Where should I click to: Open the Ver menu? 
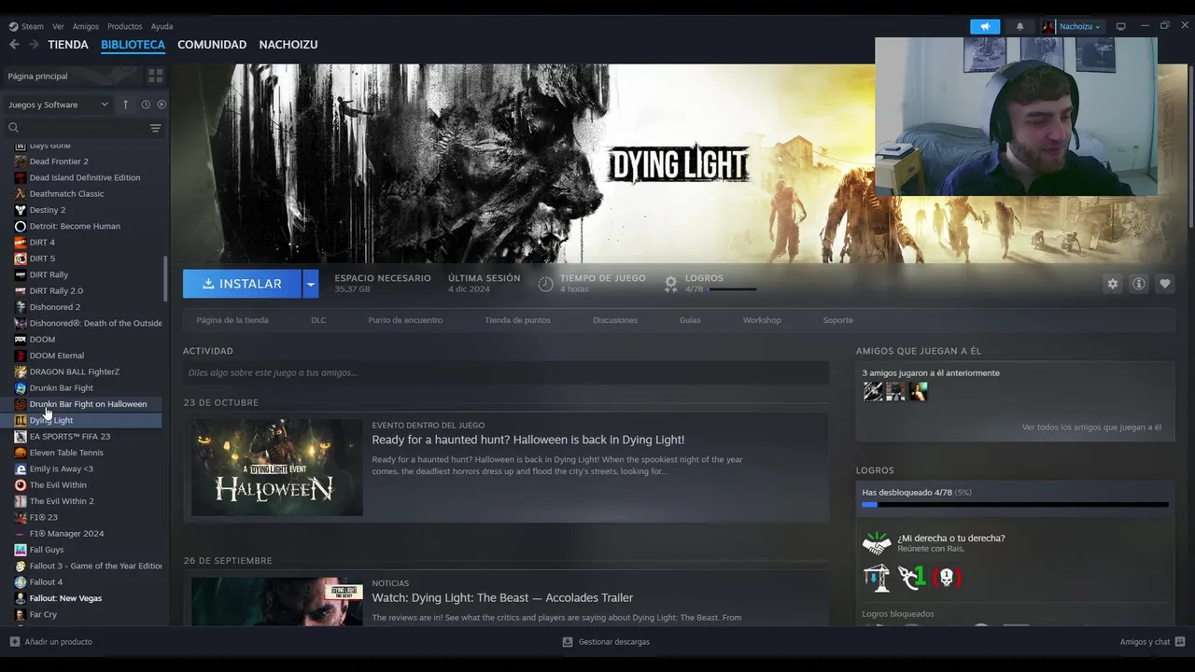58,26
